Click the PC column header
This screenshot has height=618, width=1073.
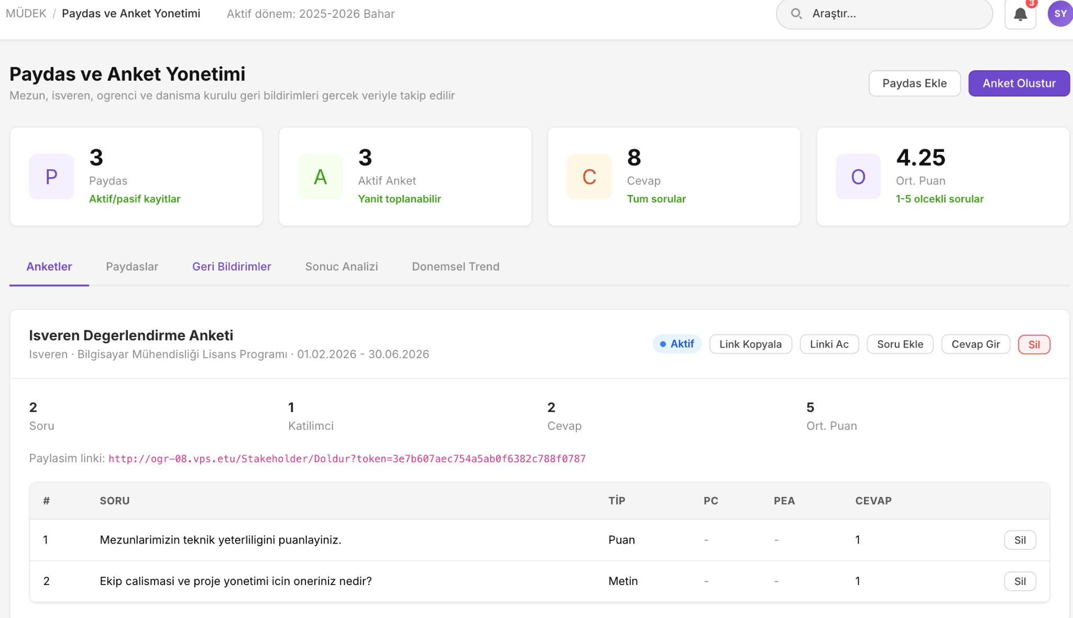[711, 501]
